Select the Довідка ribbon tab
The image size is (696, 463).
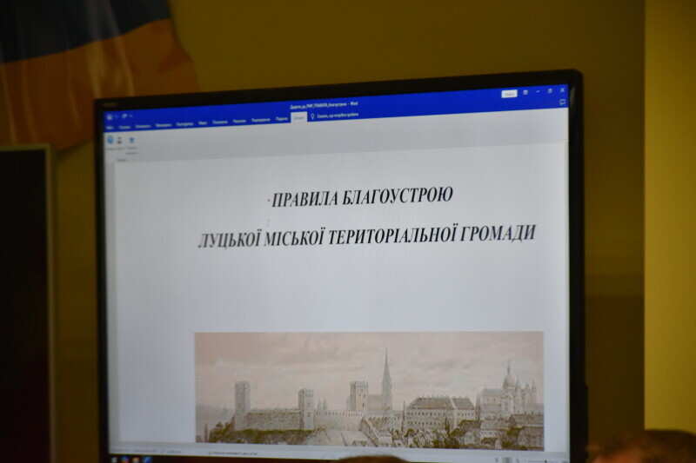click(298, 118)
